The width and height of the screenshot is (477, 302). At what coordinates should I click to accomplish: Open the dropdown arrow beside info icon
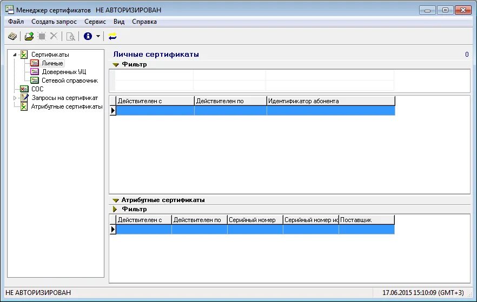98,36
